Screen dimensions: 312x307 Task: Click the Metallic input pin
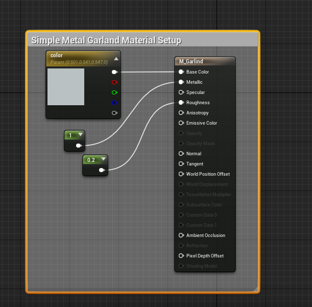coord(181,82)
